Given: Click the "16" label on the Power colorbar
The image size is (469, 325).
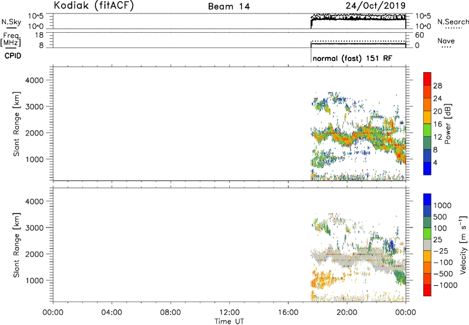Looking at the screenshot, I should (437, 124).
